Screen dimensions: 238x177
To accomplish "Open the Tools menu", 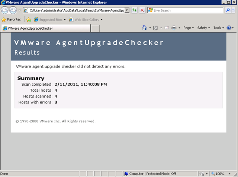I will (x=219, y=28).
